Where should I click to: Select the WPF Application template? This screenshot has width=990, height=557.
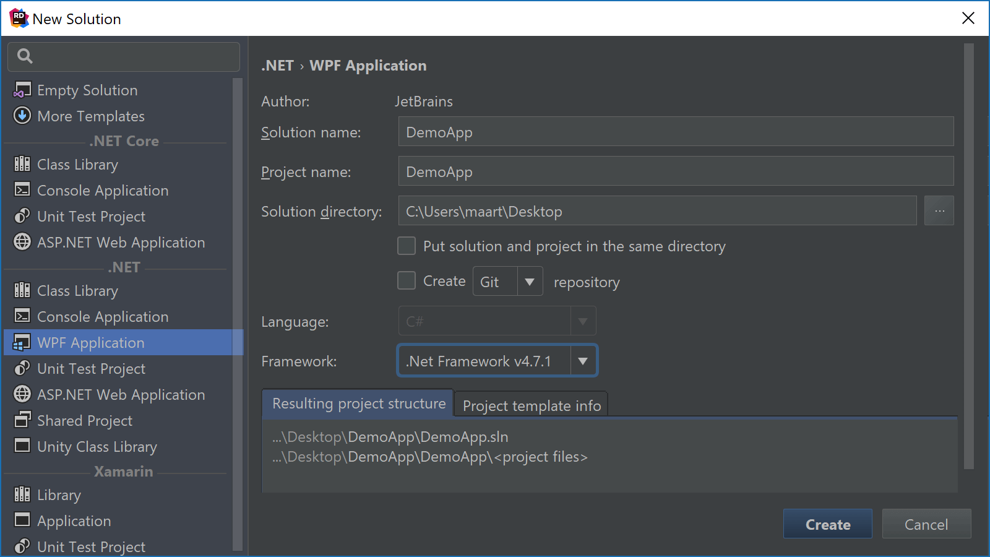(x=90, y=342)
